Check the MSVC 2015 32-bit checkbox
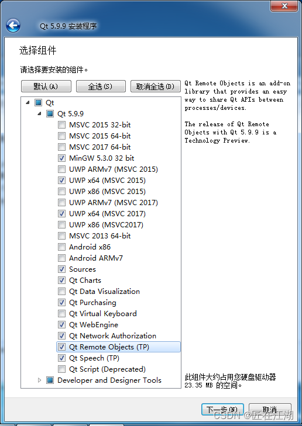Image resolution: width=302 pixels, height=426 pixels. (62, 124)
